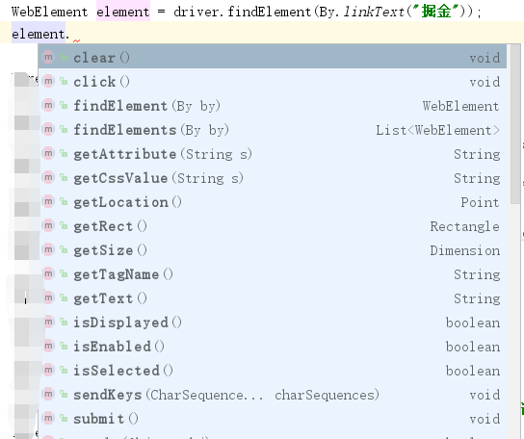Screen dimensions: 524x439
Task: Click the method icon beside isSelected
Action: pyautogui.click(x=48, y=370)
